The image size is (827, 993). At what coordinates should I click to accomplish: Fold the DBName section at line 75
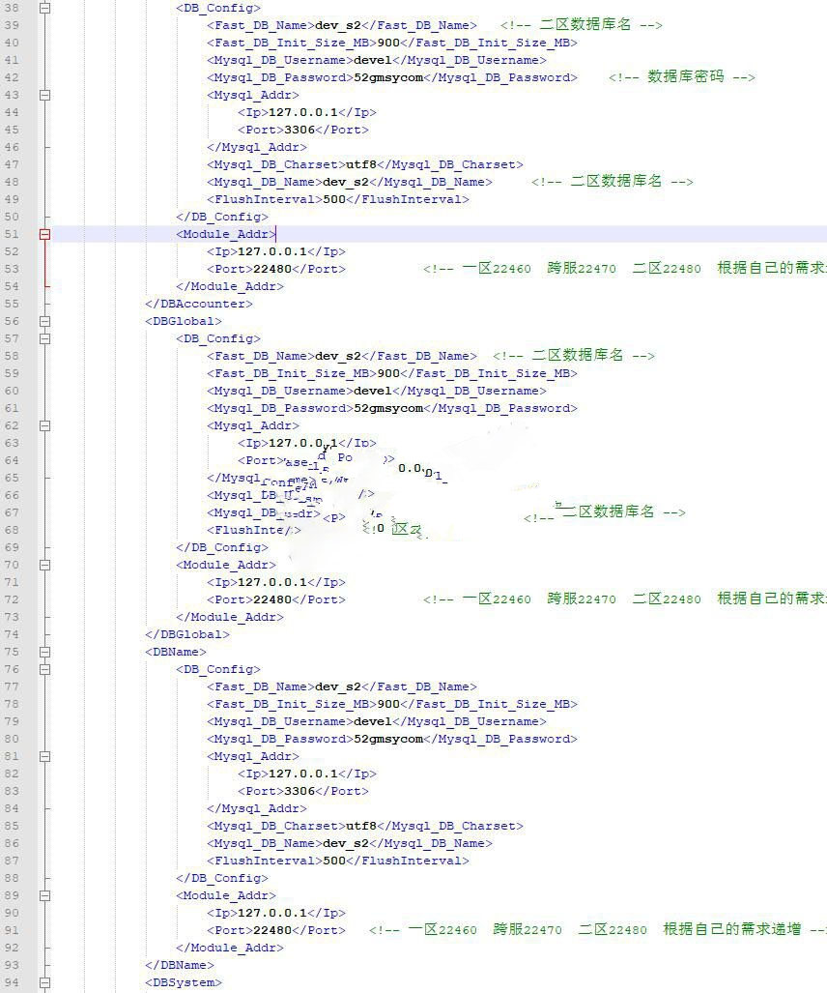click(x=44, y=652)
